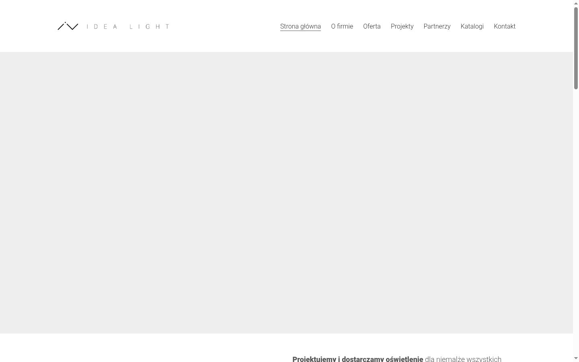Open the Oferta menu item
This screenshot has width=579, height=362.
click(372, 27)
